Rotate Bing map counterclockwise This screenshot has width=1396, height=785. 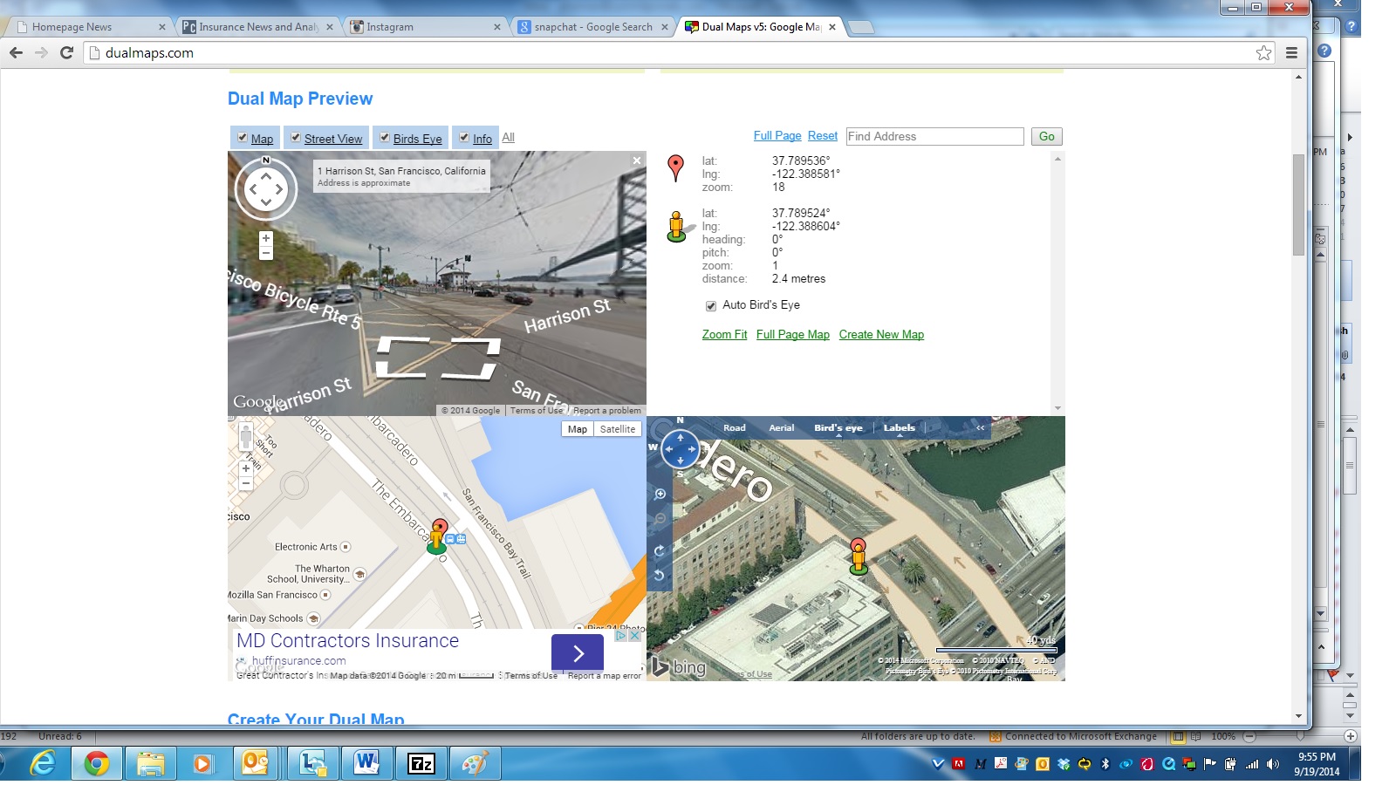point(660,575)
